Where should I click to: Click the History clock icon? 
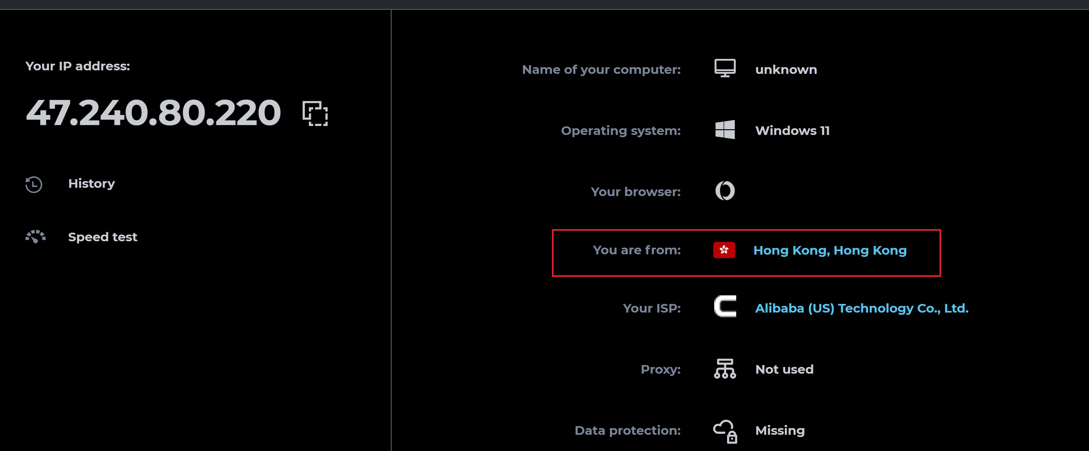coord(34,184)
